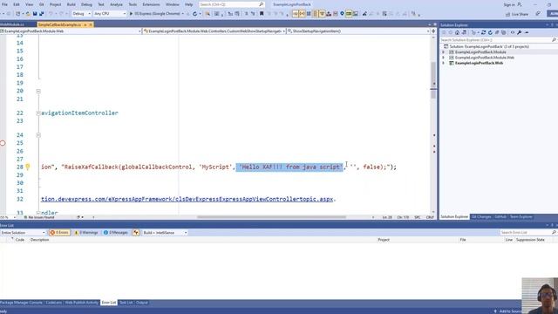Viewport: 558px width, 314px height.
Task: Click the lightbulb quick actions on line 28
Action: [x=28, y=167]
